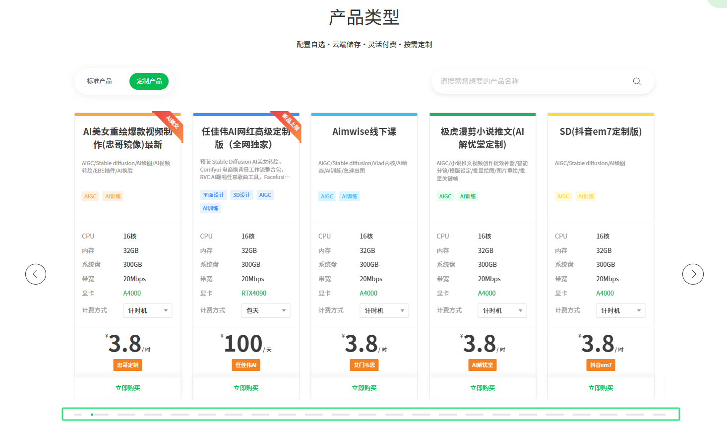Screen dimensions: 727x423
Task: Click the last carousel page indicator
Action: pyautogui.click(x=660, y=415)
